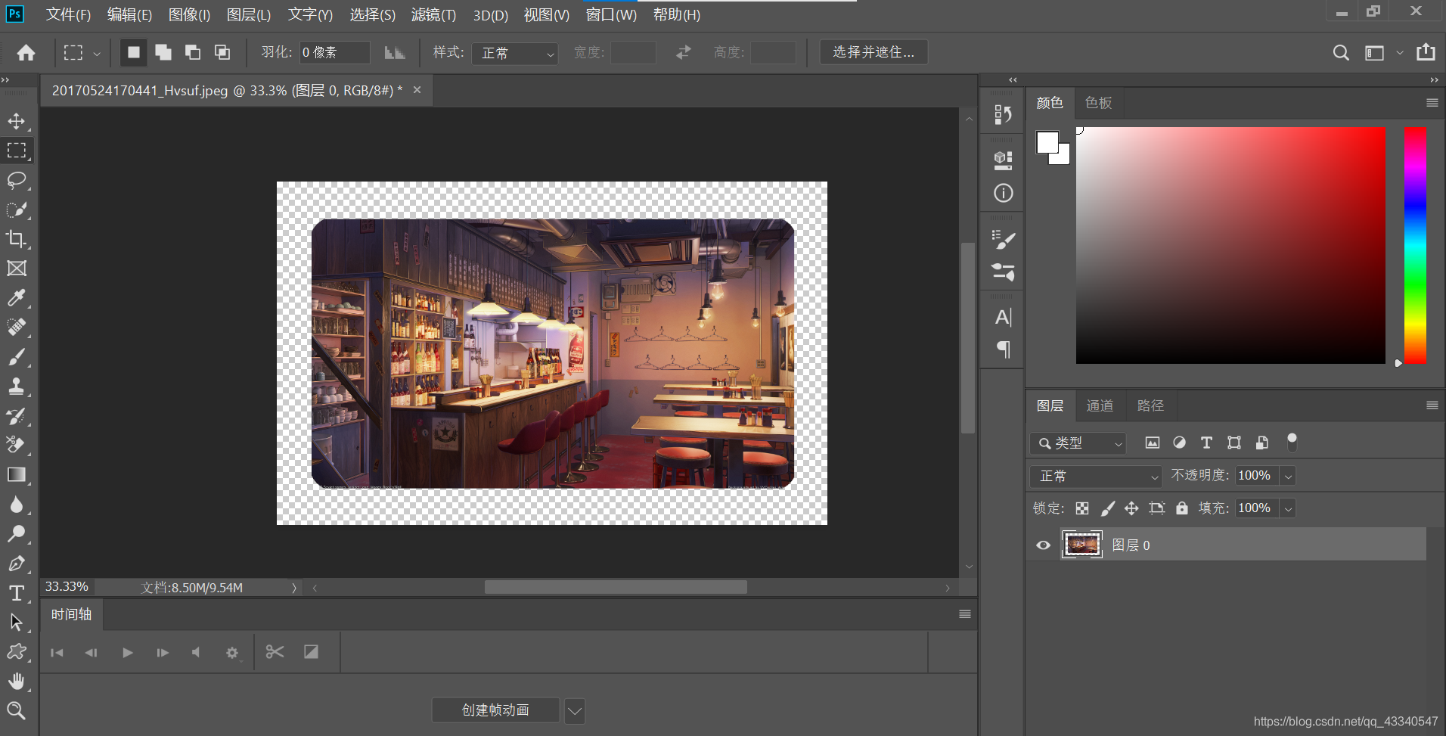Enable New Selection mode button

click(134, 52)
